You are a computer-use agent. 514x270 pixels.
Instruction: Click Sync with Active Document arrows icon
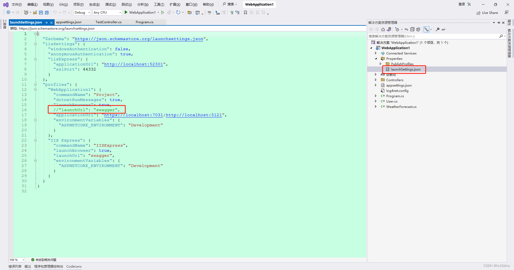coord(406,29)
